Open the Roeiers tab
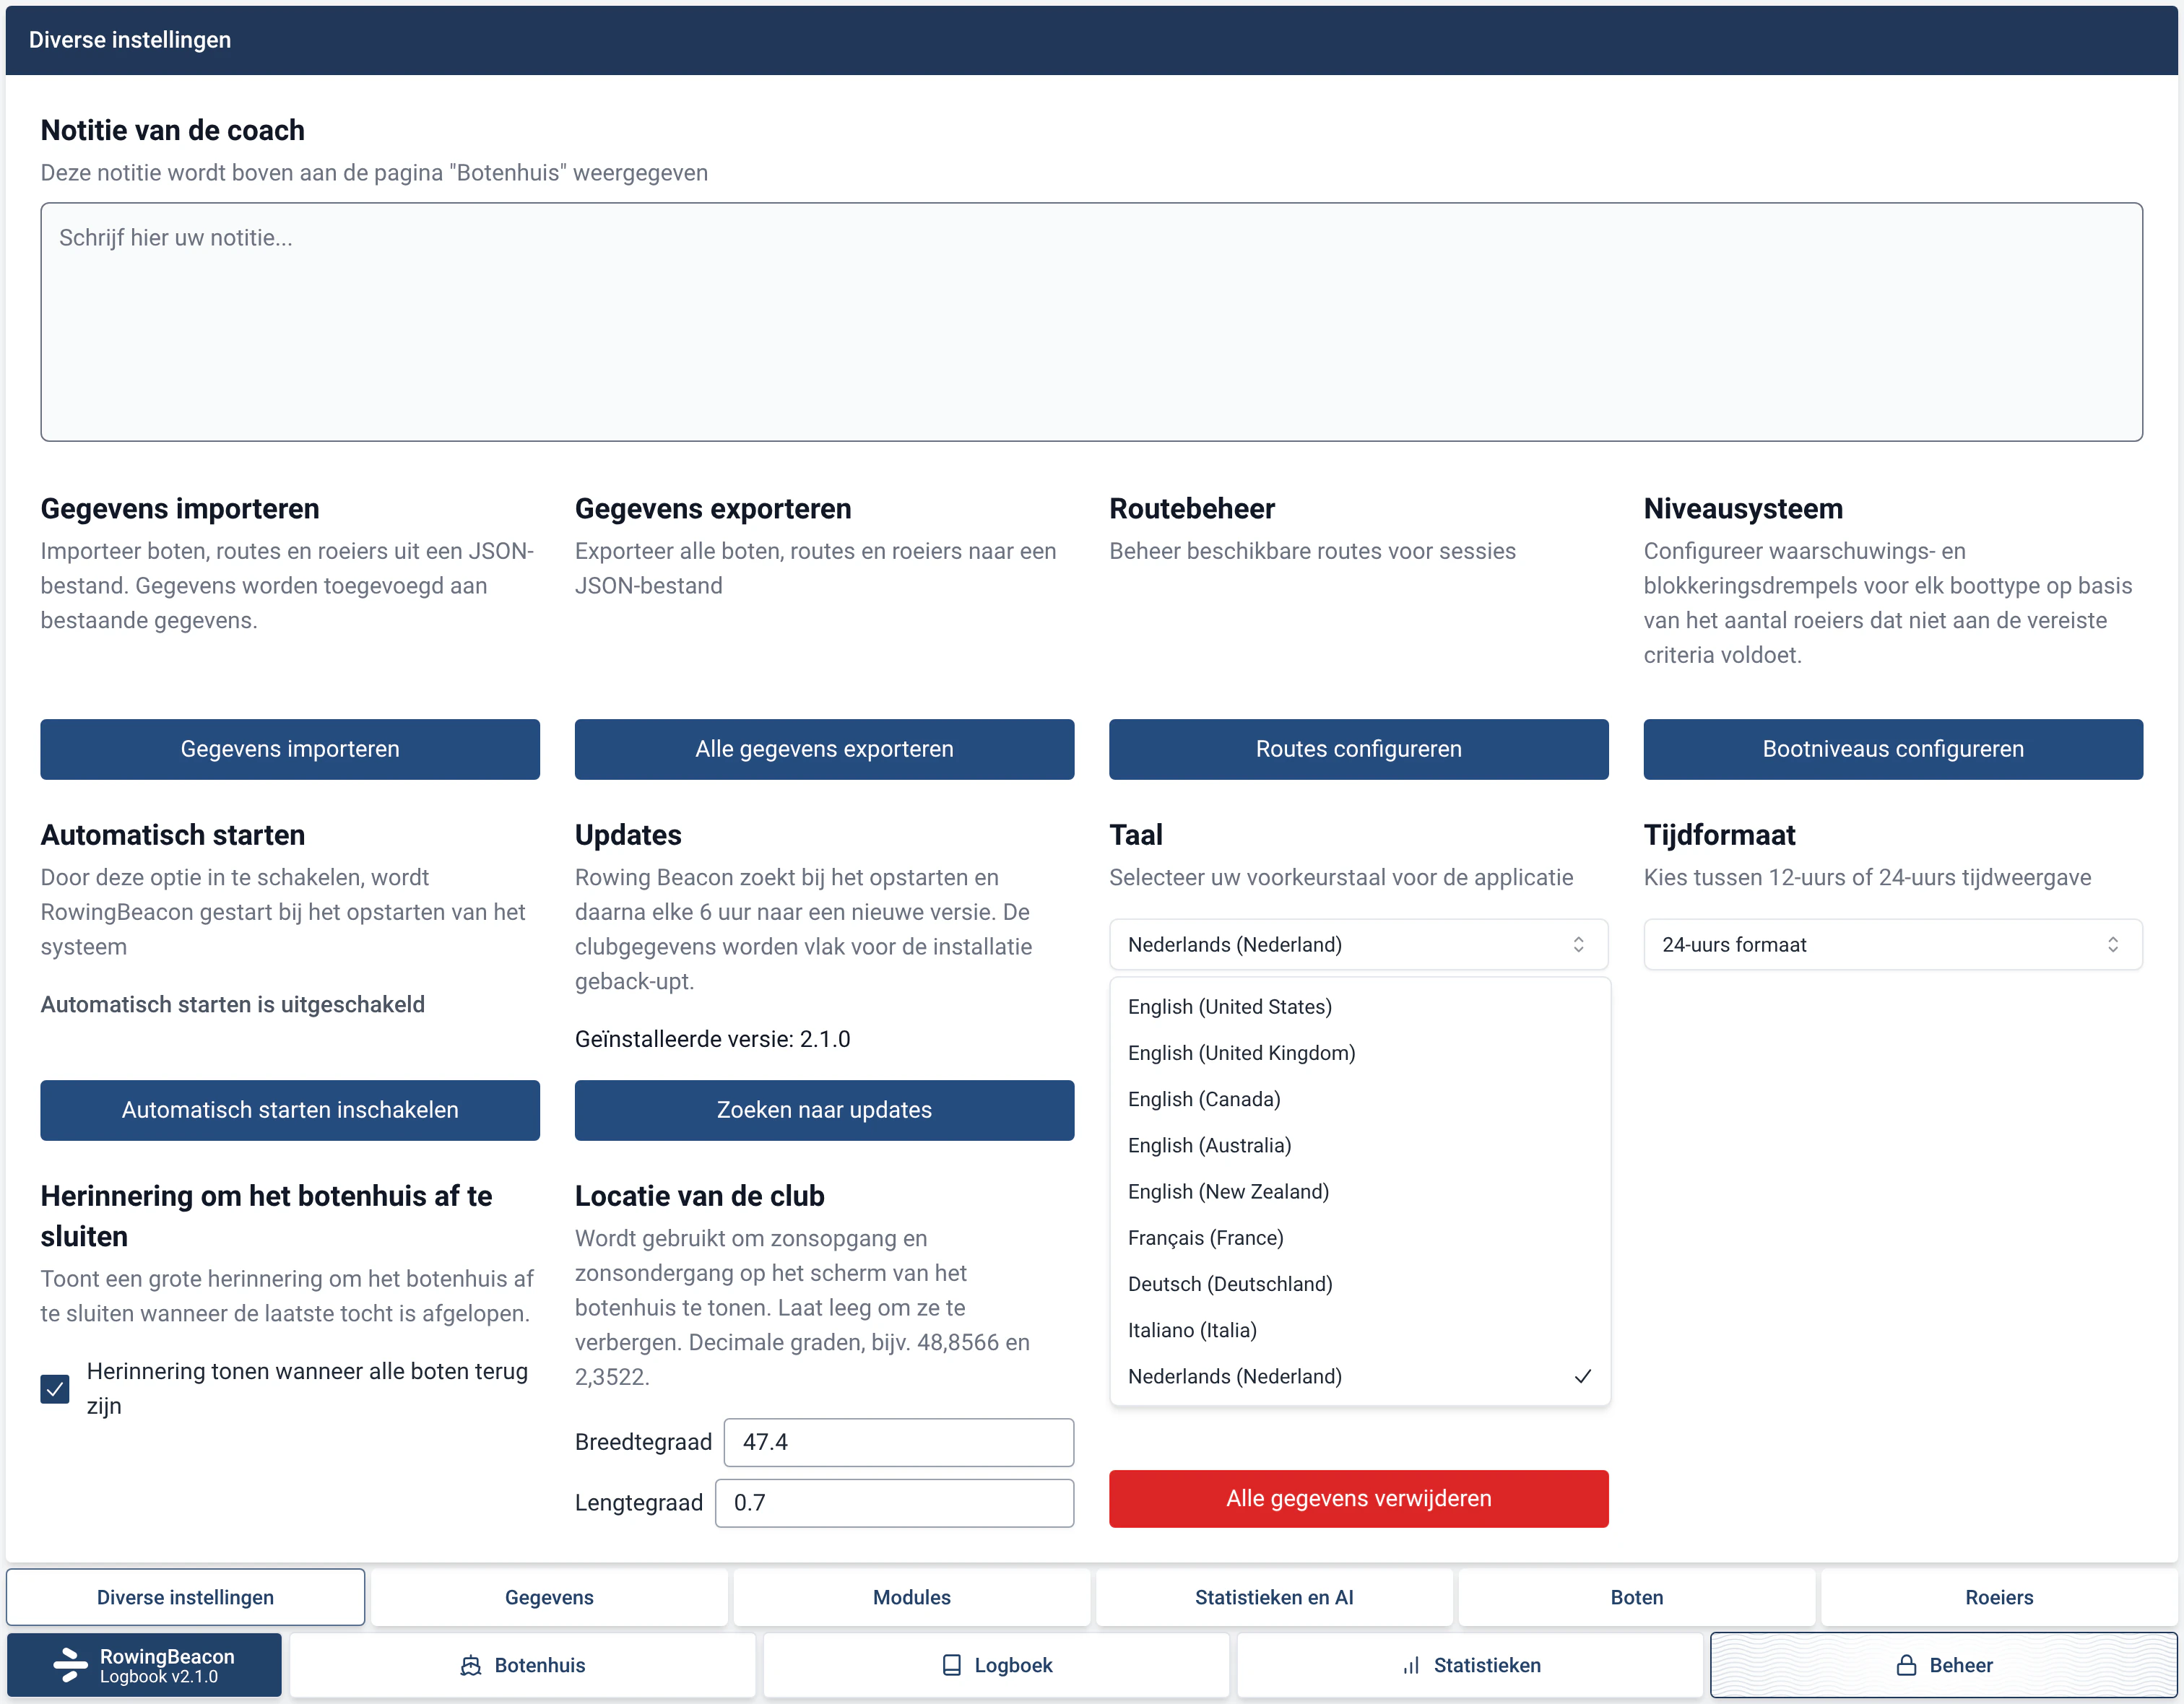Image resolution: width=2184 pixels, height=1704 pixels. coord(1998,1596)
